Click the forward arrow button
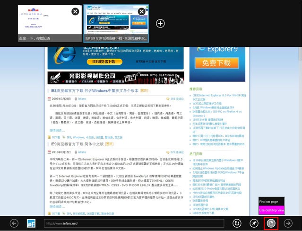This screenshot has height=231, width=302. click(288, 223)
